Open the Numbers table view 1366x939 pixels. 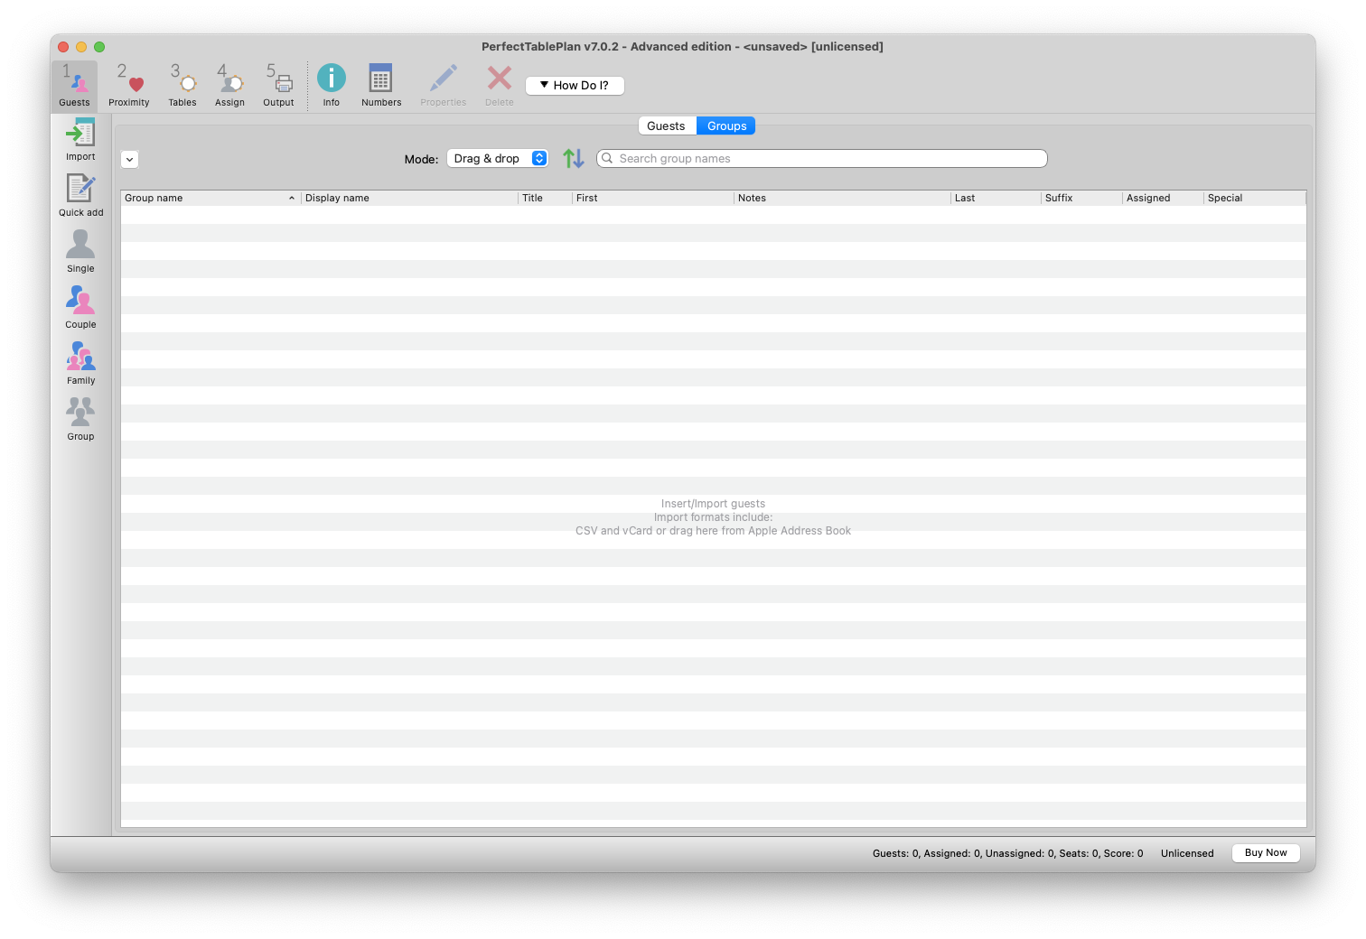pyautogui.click(x=381, y=85)
